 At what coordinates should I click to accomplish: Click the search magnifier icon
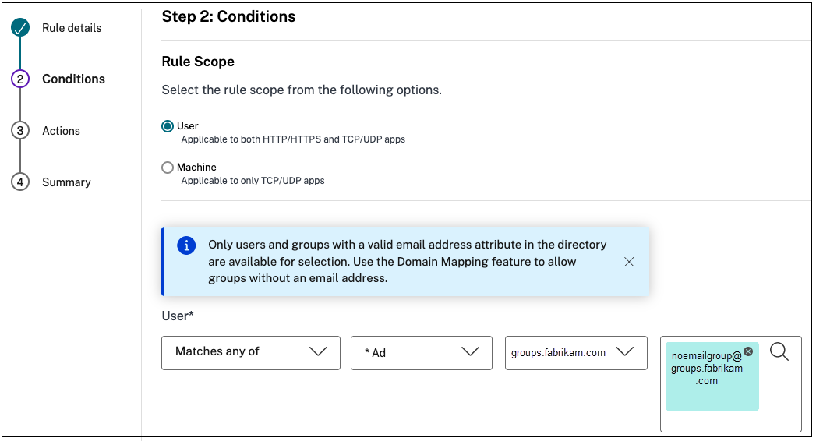[779, 352]
